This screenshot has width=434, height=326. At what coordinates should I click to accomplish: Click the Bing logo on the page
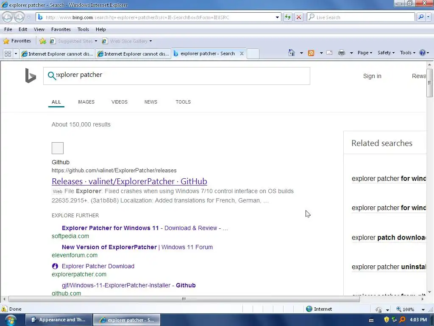31,76
